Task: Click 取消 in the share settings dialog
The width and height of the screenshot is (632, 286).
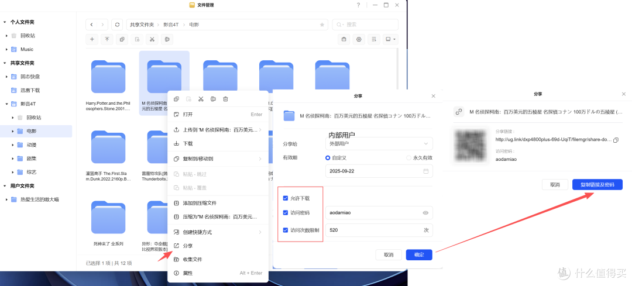Action: [389, 254]
